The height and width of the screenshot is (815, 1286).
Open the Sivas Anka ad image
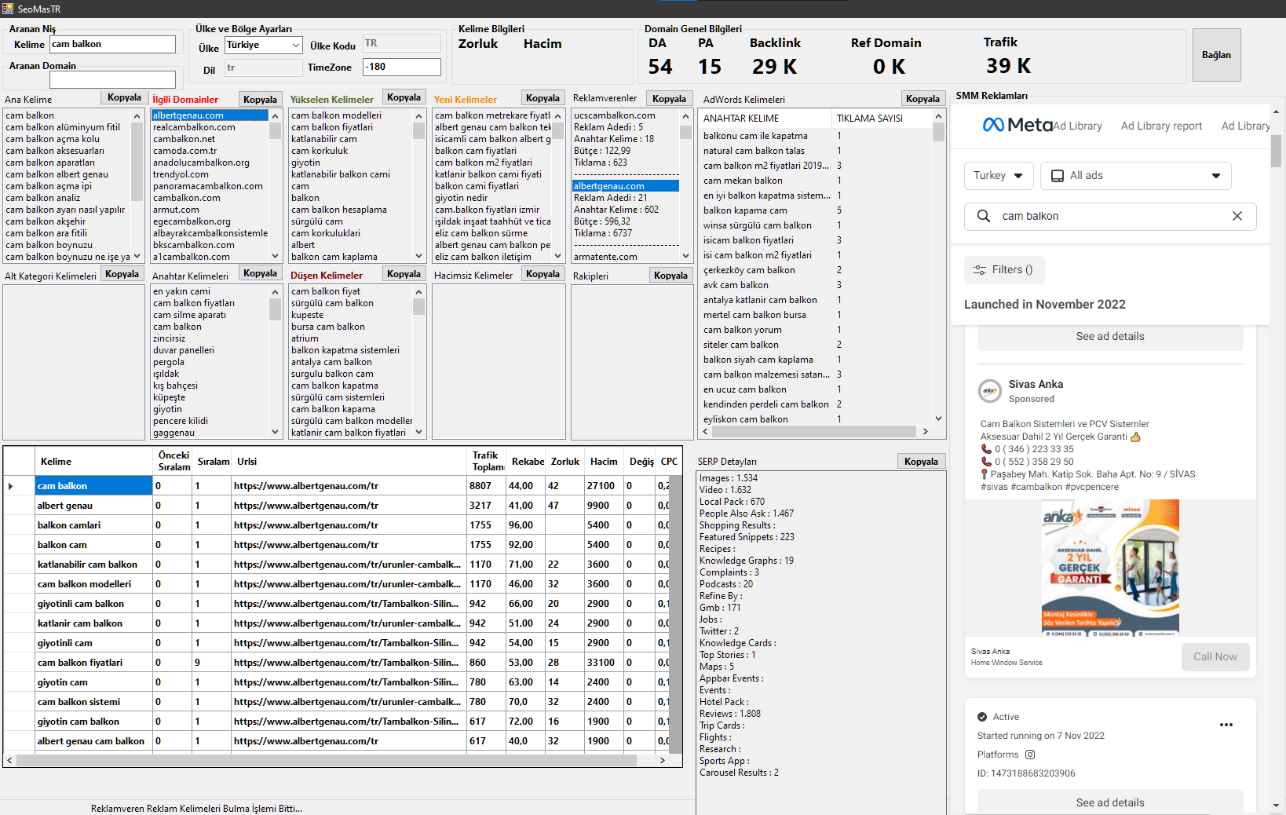point(1110,568)
